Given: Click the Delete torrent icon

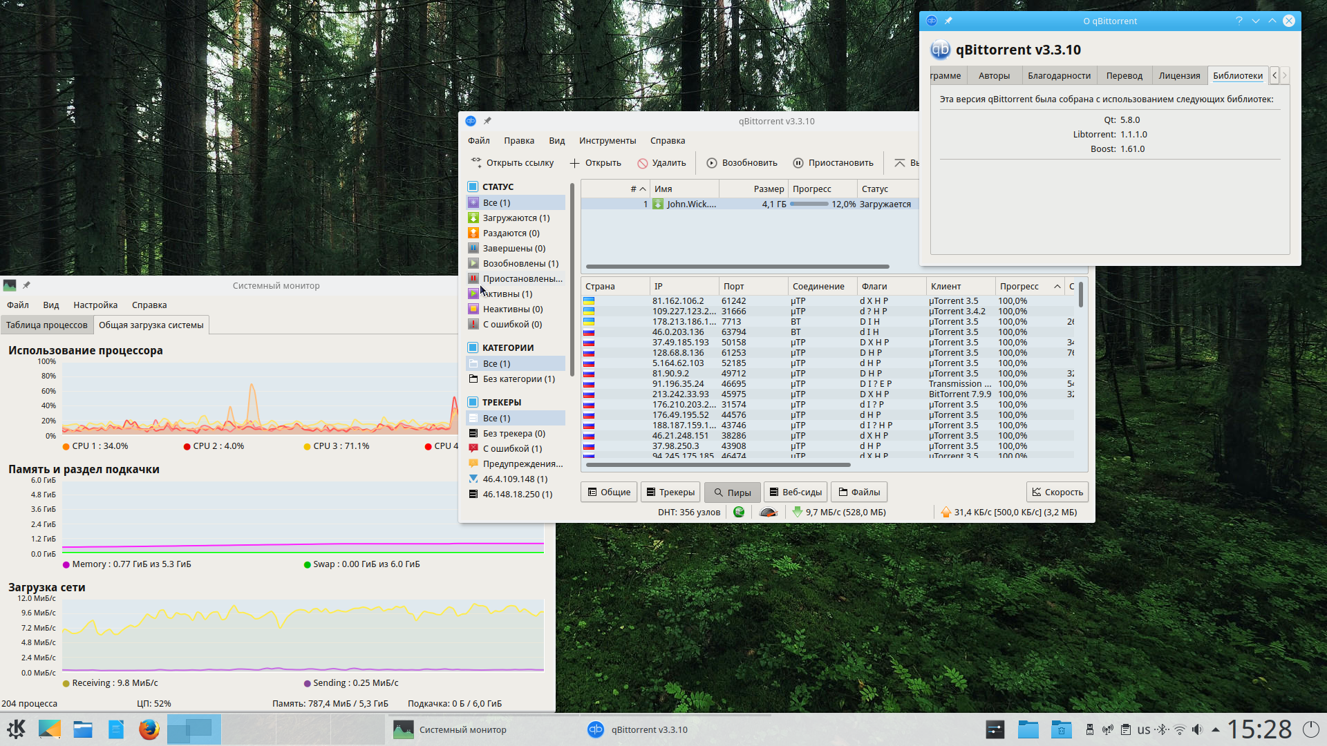Looking at the screenshot, I should [x=643, y=164].
